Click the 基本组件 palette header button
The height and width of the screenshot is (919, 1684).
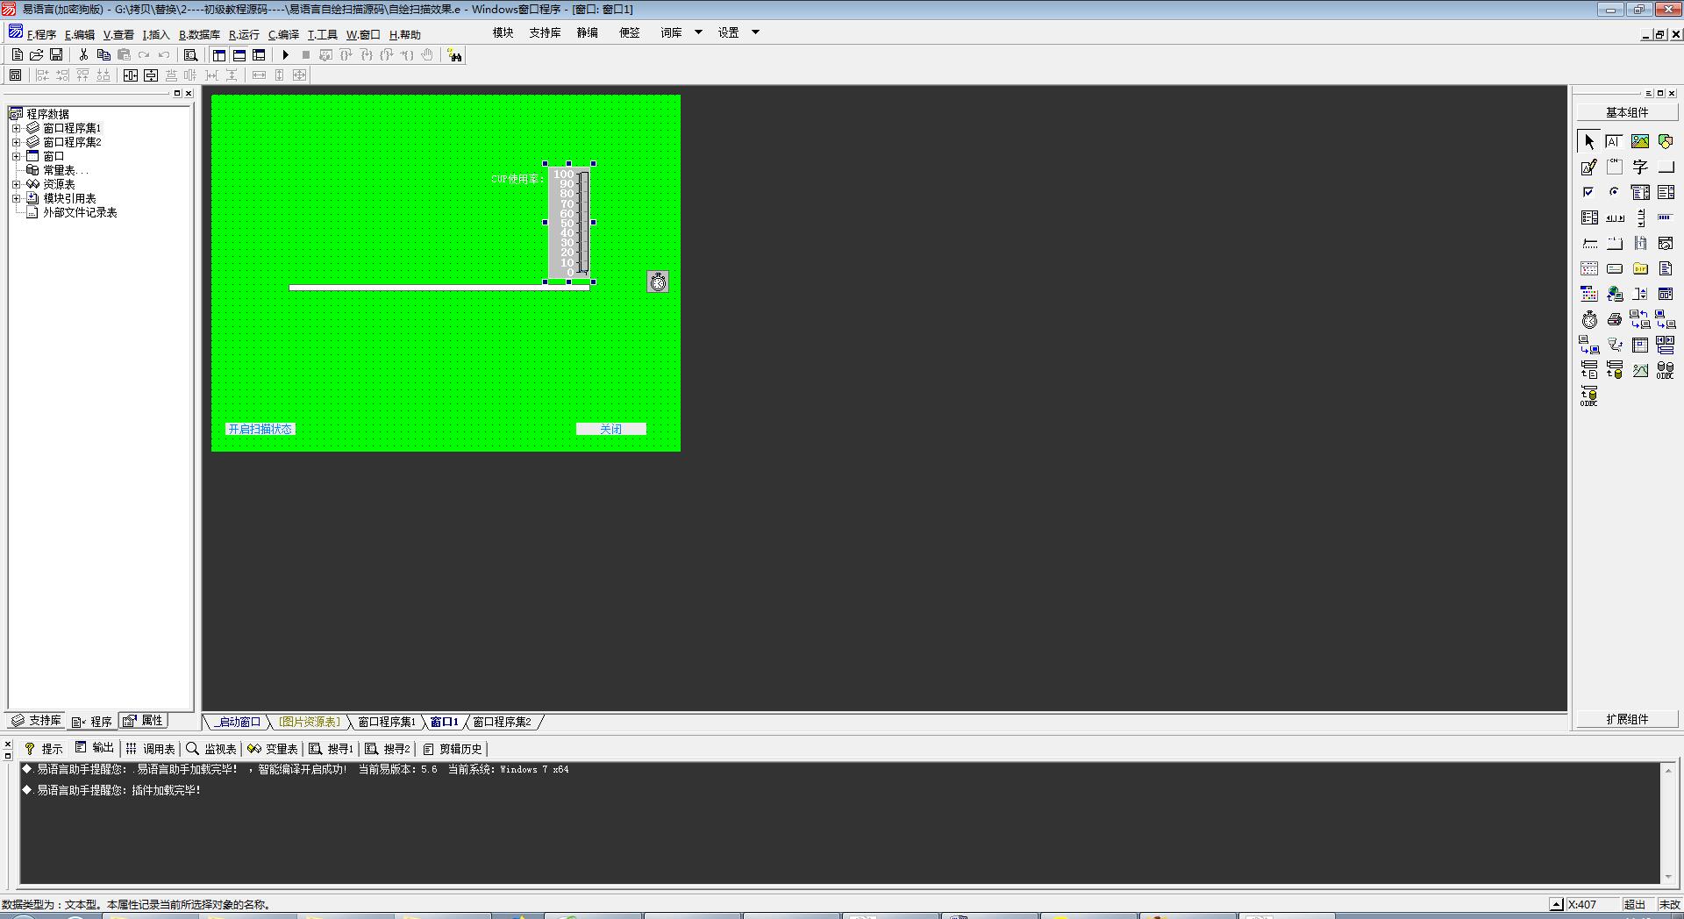[1627, 112]
